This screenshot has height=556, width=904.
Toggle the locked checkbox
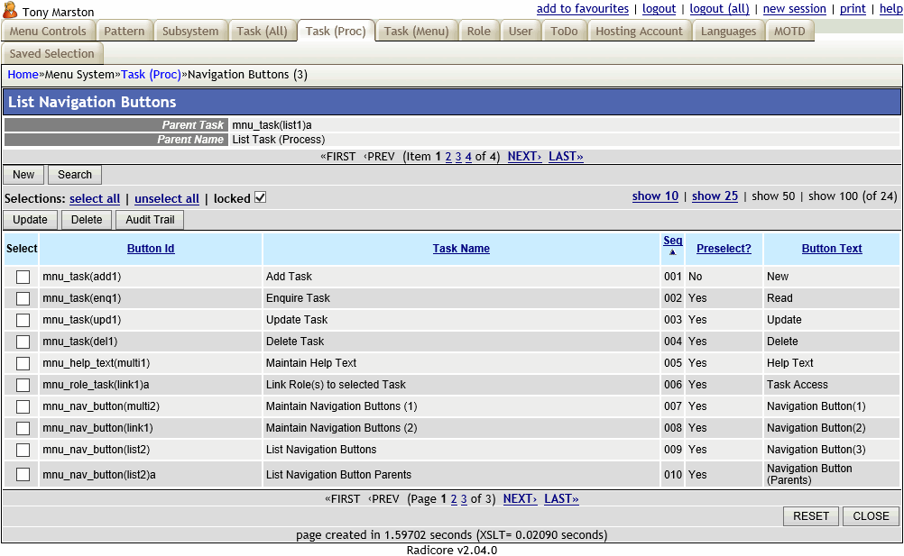261,198
